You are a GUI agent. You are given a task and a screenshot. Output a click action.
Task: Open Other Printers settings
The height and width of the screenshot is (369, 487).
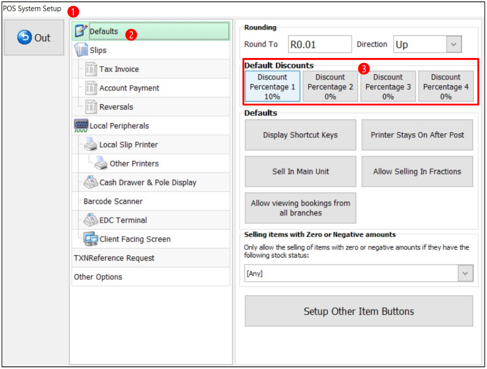click(151, 164)
